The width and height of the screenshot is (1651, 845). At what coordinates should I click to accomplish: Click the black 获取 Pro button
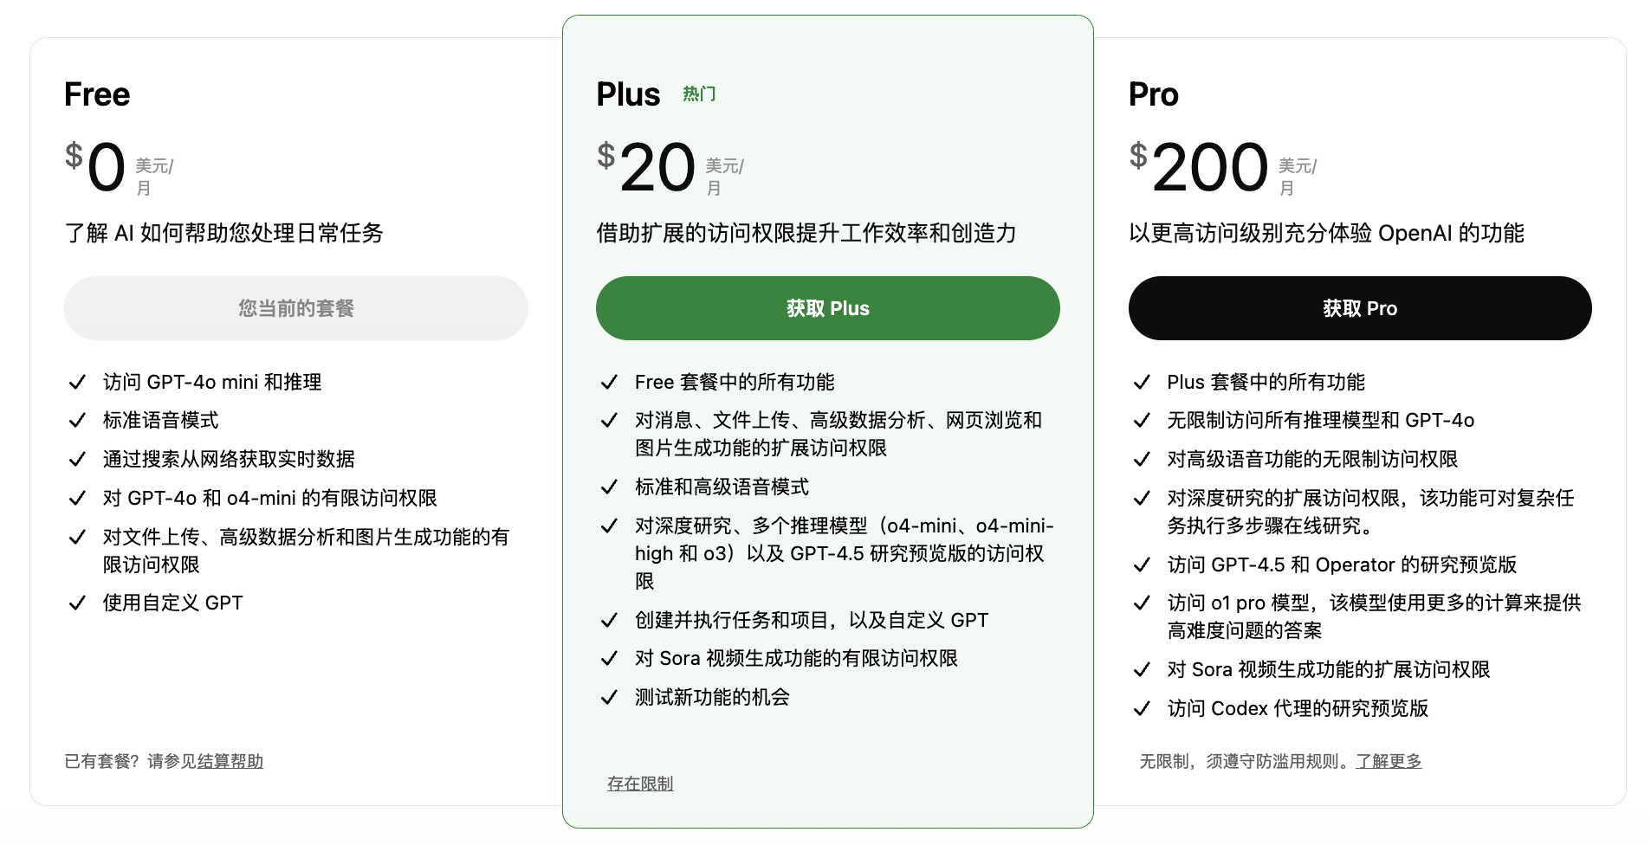[1359, 308]
